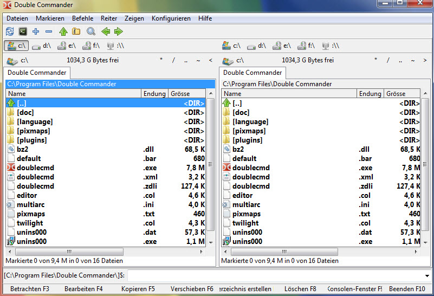
Task: Sort right panel by Endung column
Action: click(x=370, y=94)
